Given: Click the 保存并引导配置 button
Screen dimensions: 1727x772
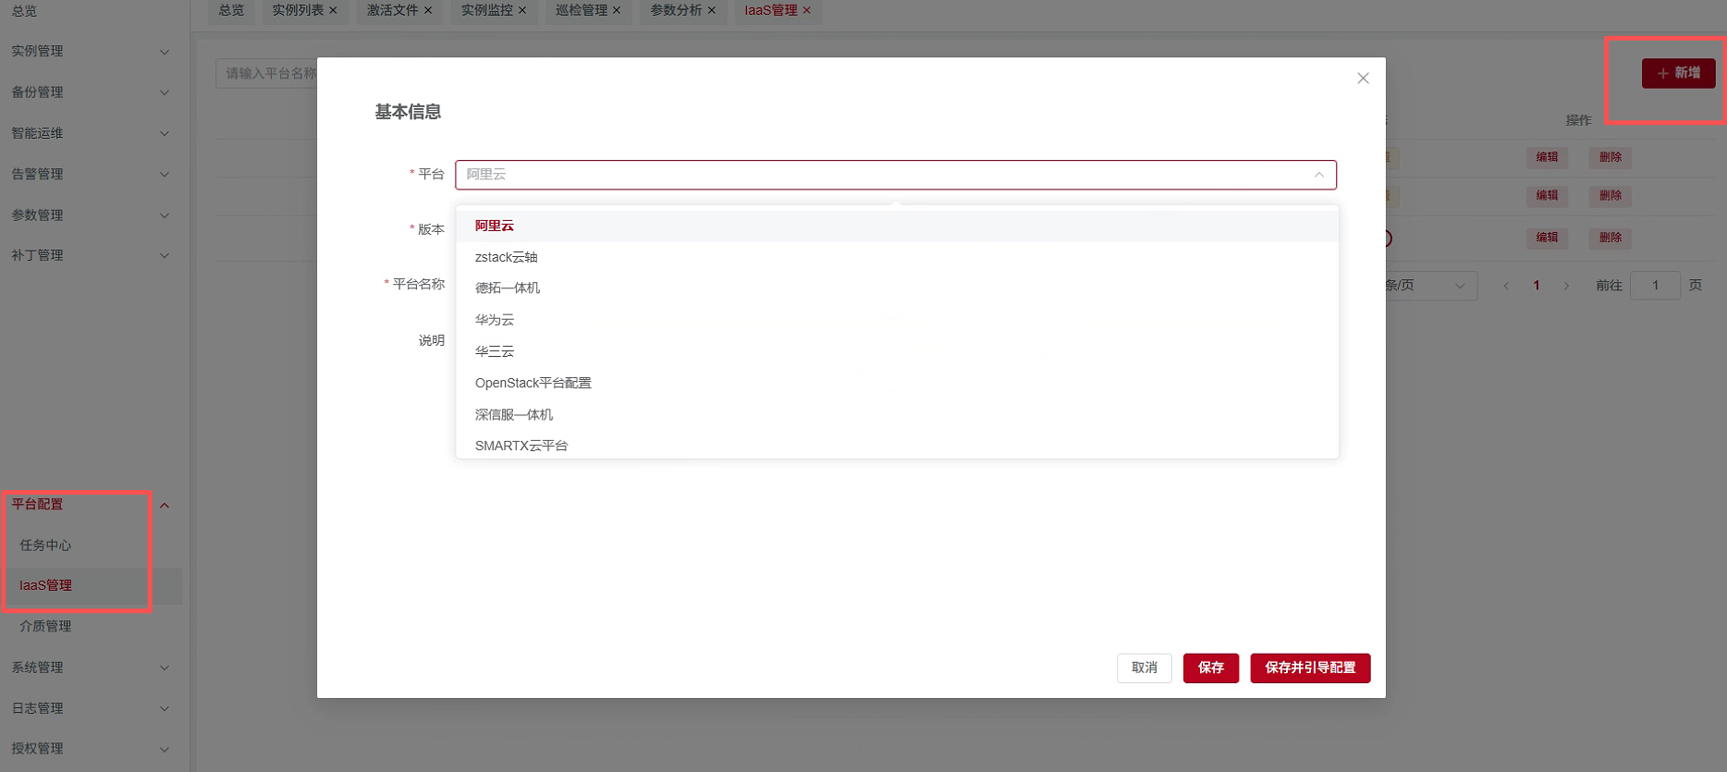Looking at the screenshot, I should pos(1310,668).
